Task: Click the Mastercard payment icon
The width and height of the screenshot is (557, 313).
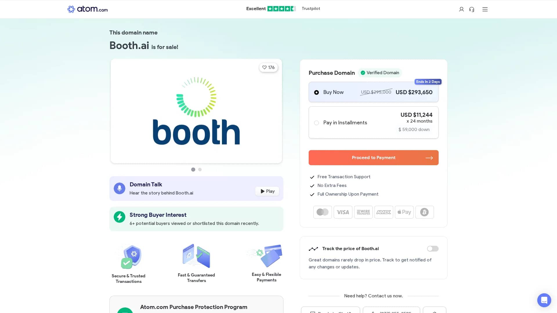Action: 323,212
